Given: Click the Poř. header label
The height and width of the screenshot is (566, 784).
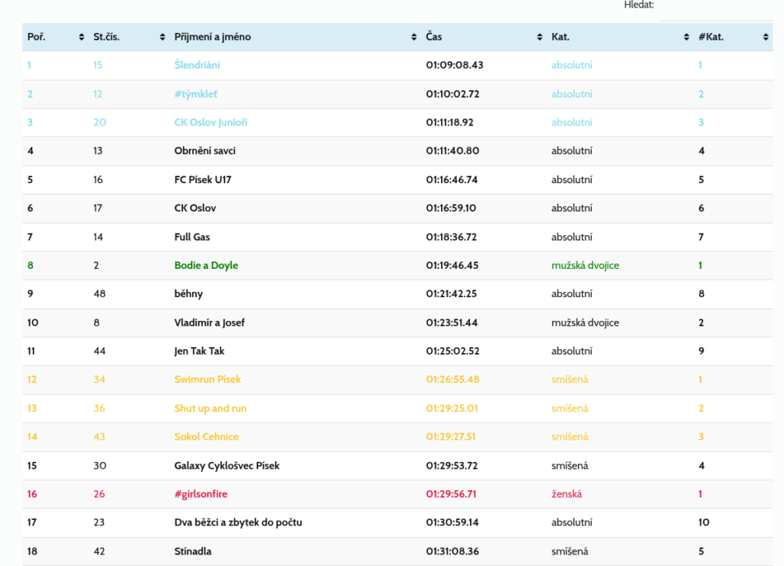Looking at the screenshot, I should click(37, 37).
